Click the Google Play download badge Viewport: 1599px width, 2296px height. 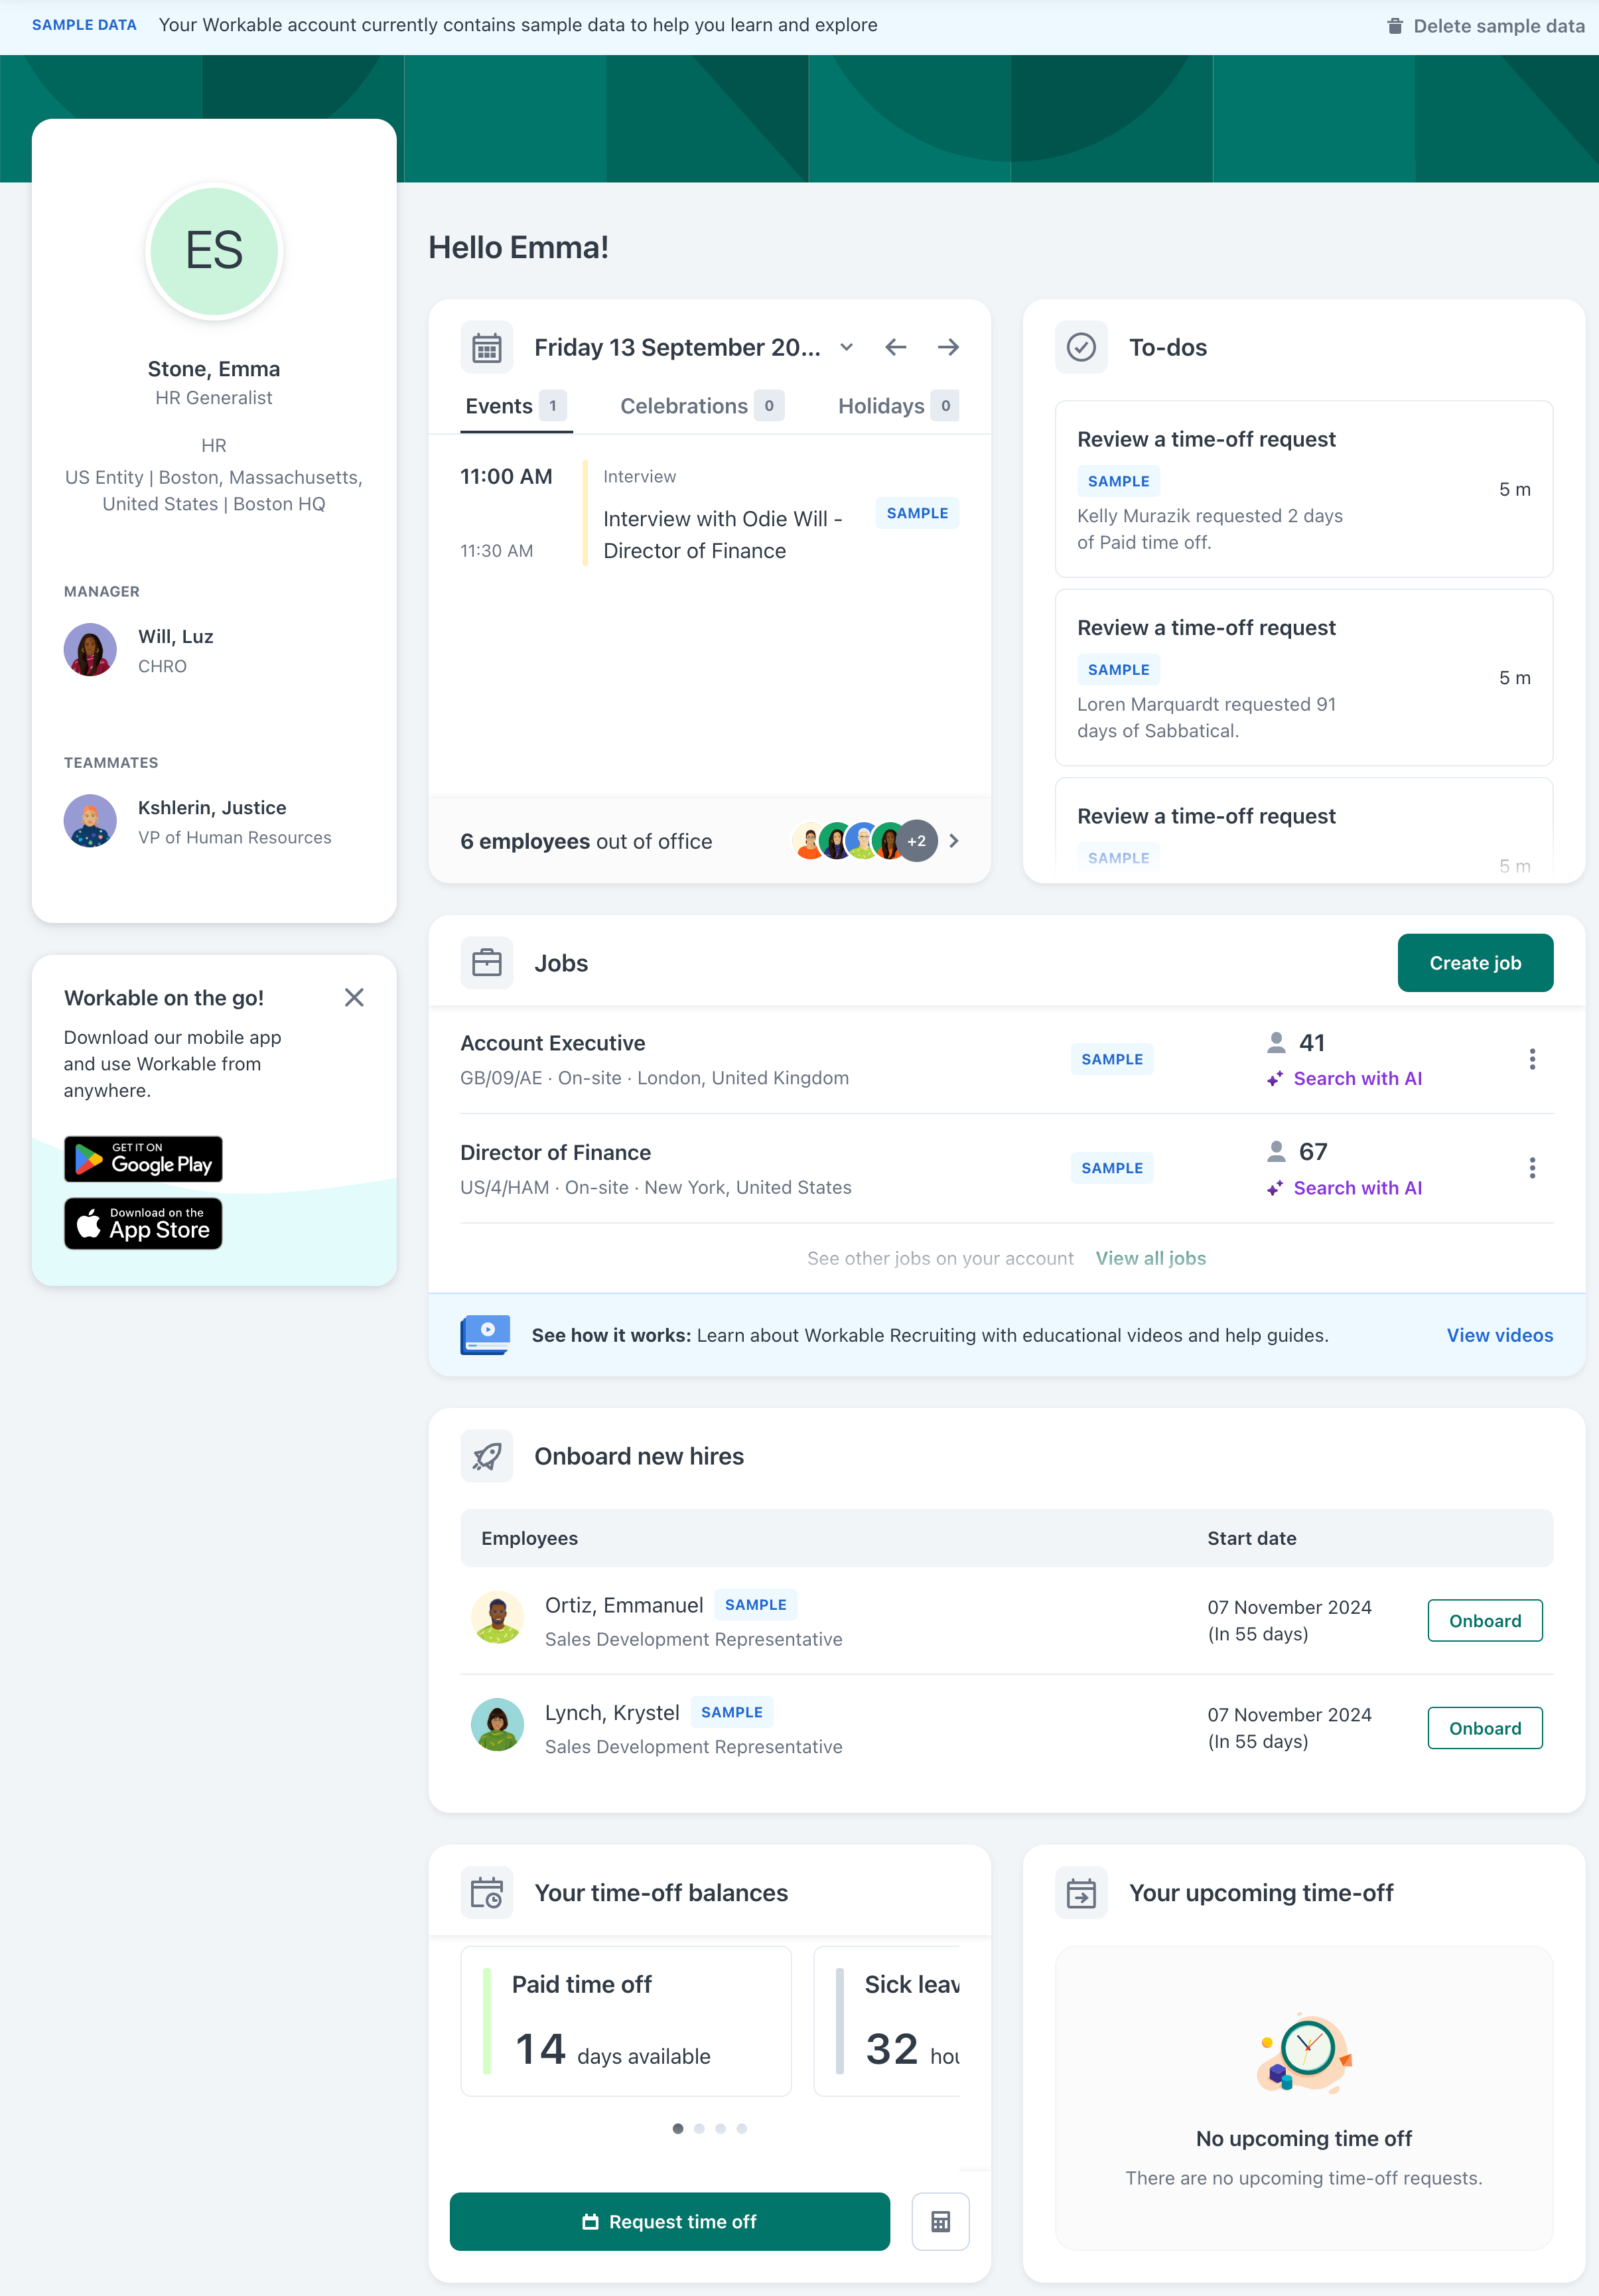(143, 1159)
